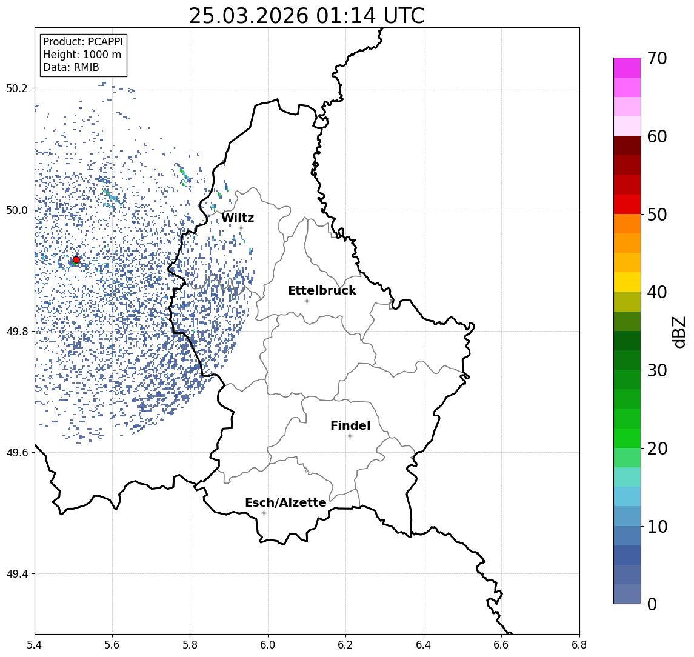
Task: Click the 'Ettelbruck' label
Action: point(322,290)
